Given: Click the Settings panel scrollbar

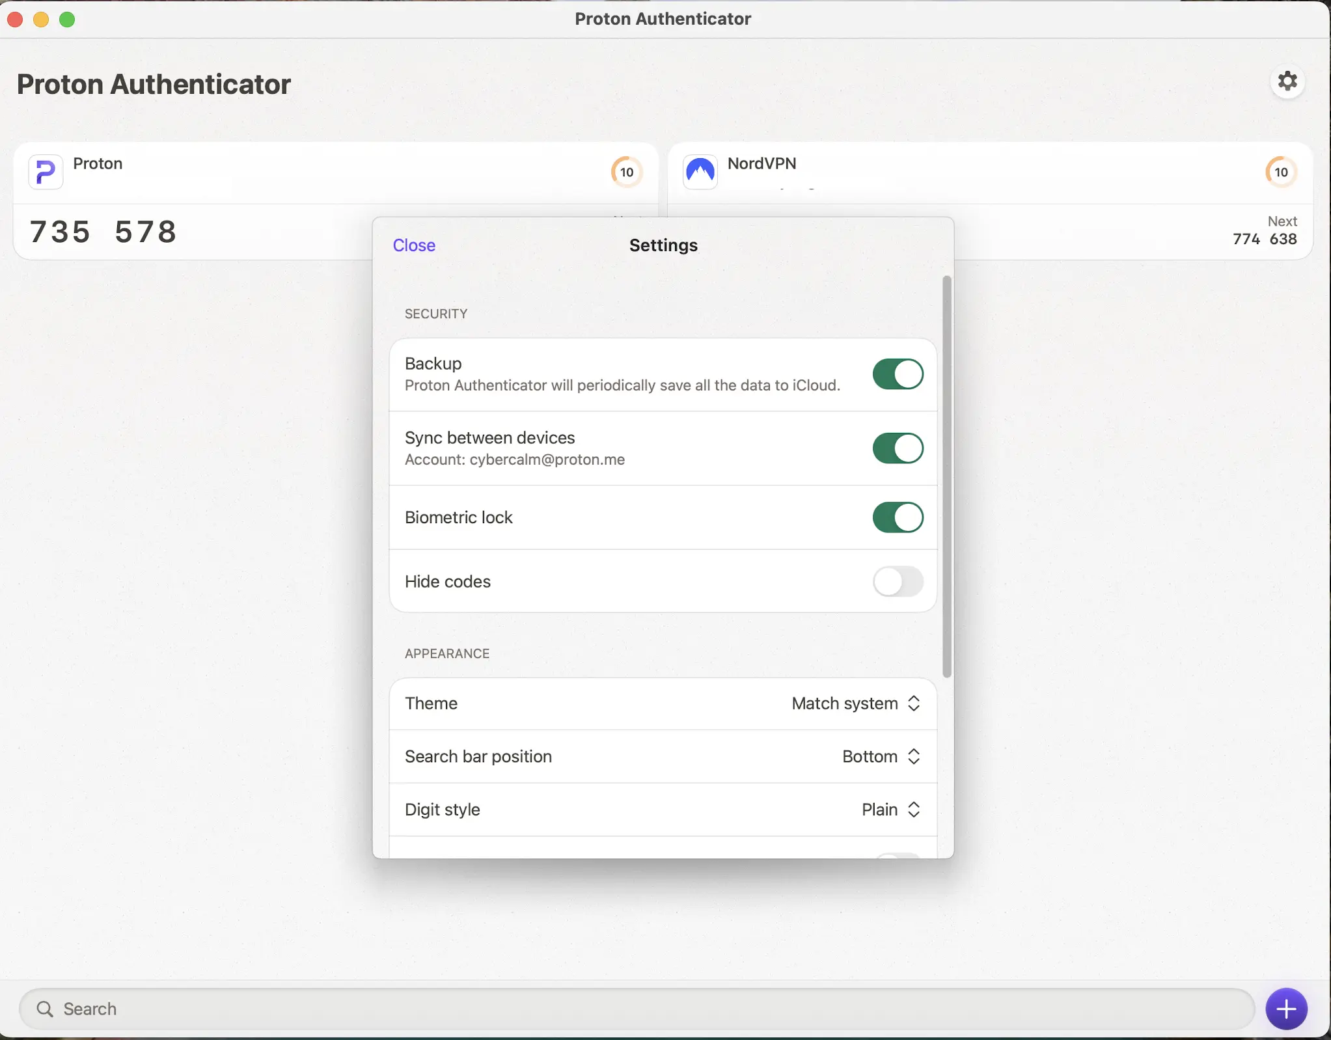Looking at the screenshot, I should point(946,475).
